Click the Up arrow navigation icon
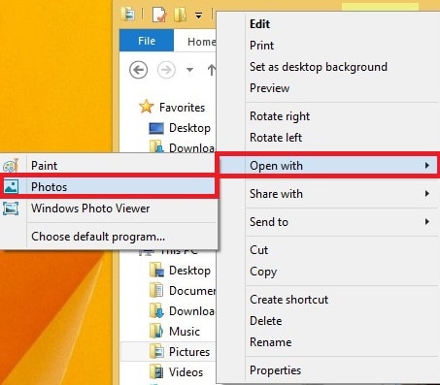This screenshot has height=385, width=440. 212,70
